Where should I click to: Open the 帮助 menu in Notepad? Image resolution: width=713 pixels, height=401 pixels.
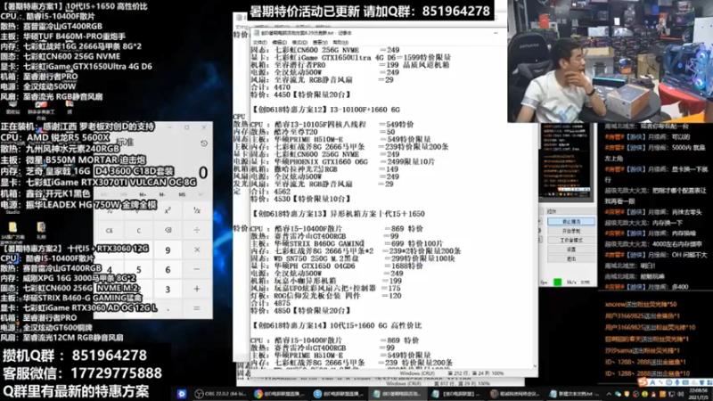340,42
